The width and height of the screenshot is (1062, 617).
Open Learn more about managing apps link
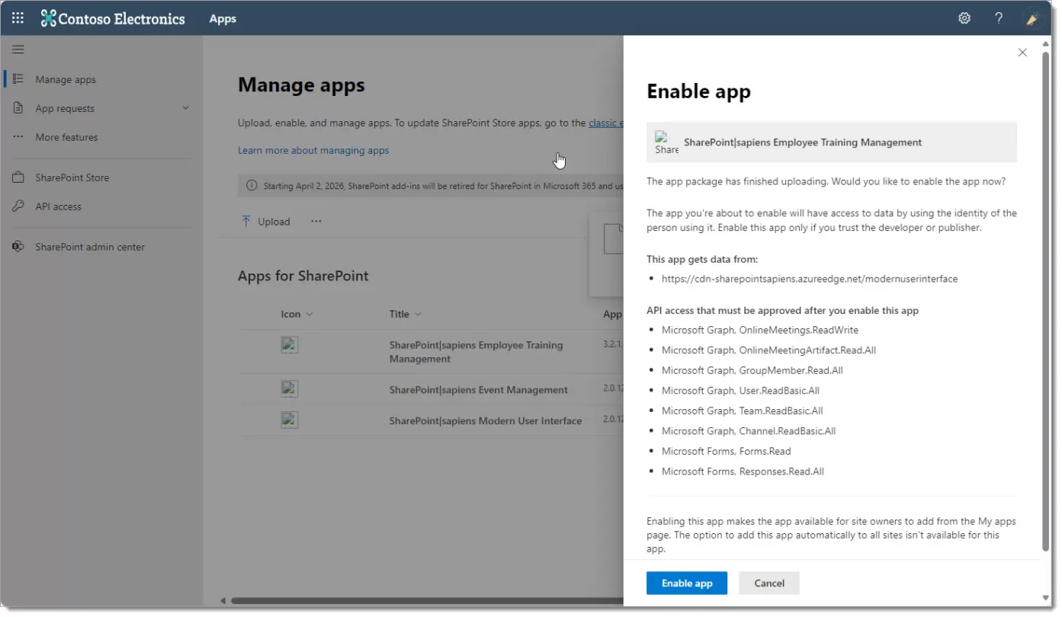tap(313, 150)
